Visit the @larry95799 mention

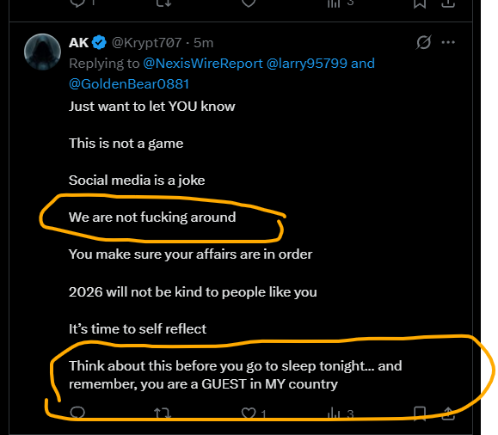click(307, 64)
